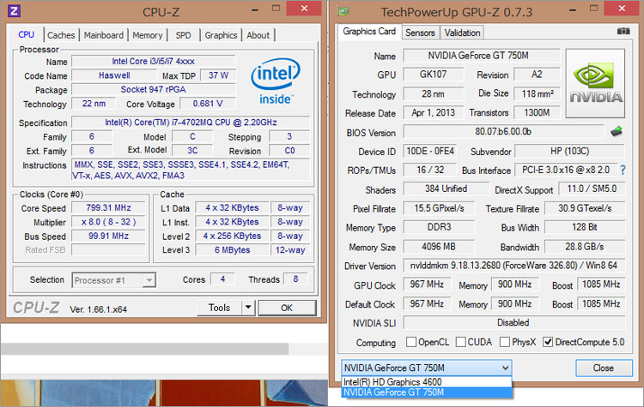
Task: Switch to the Memory tab in CPU-Z
Action: tap(148, 35)
